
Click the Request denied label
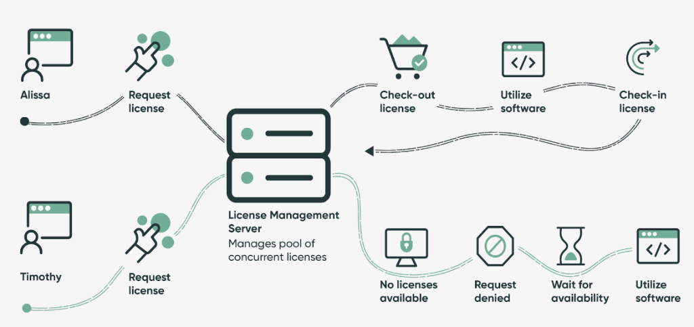coord(495,291)
